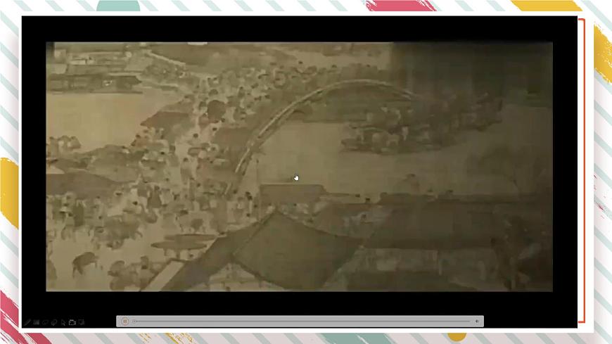Image resolution: width=612 pixels, height=344 pixels.
Task: Choose the oval lasso tool icon
Action: tap(45, 322)
